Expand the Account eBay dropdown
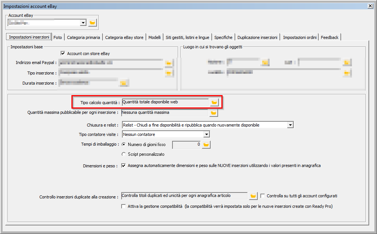 coord(83,22)
